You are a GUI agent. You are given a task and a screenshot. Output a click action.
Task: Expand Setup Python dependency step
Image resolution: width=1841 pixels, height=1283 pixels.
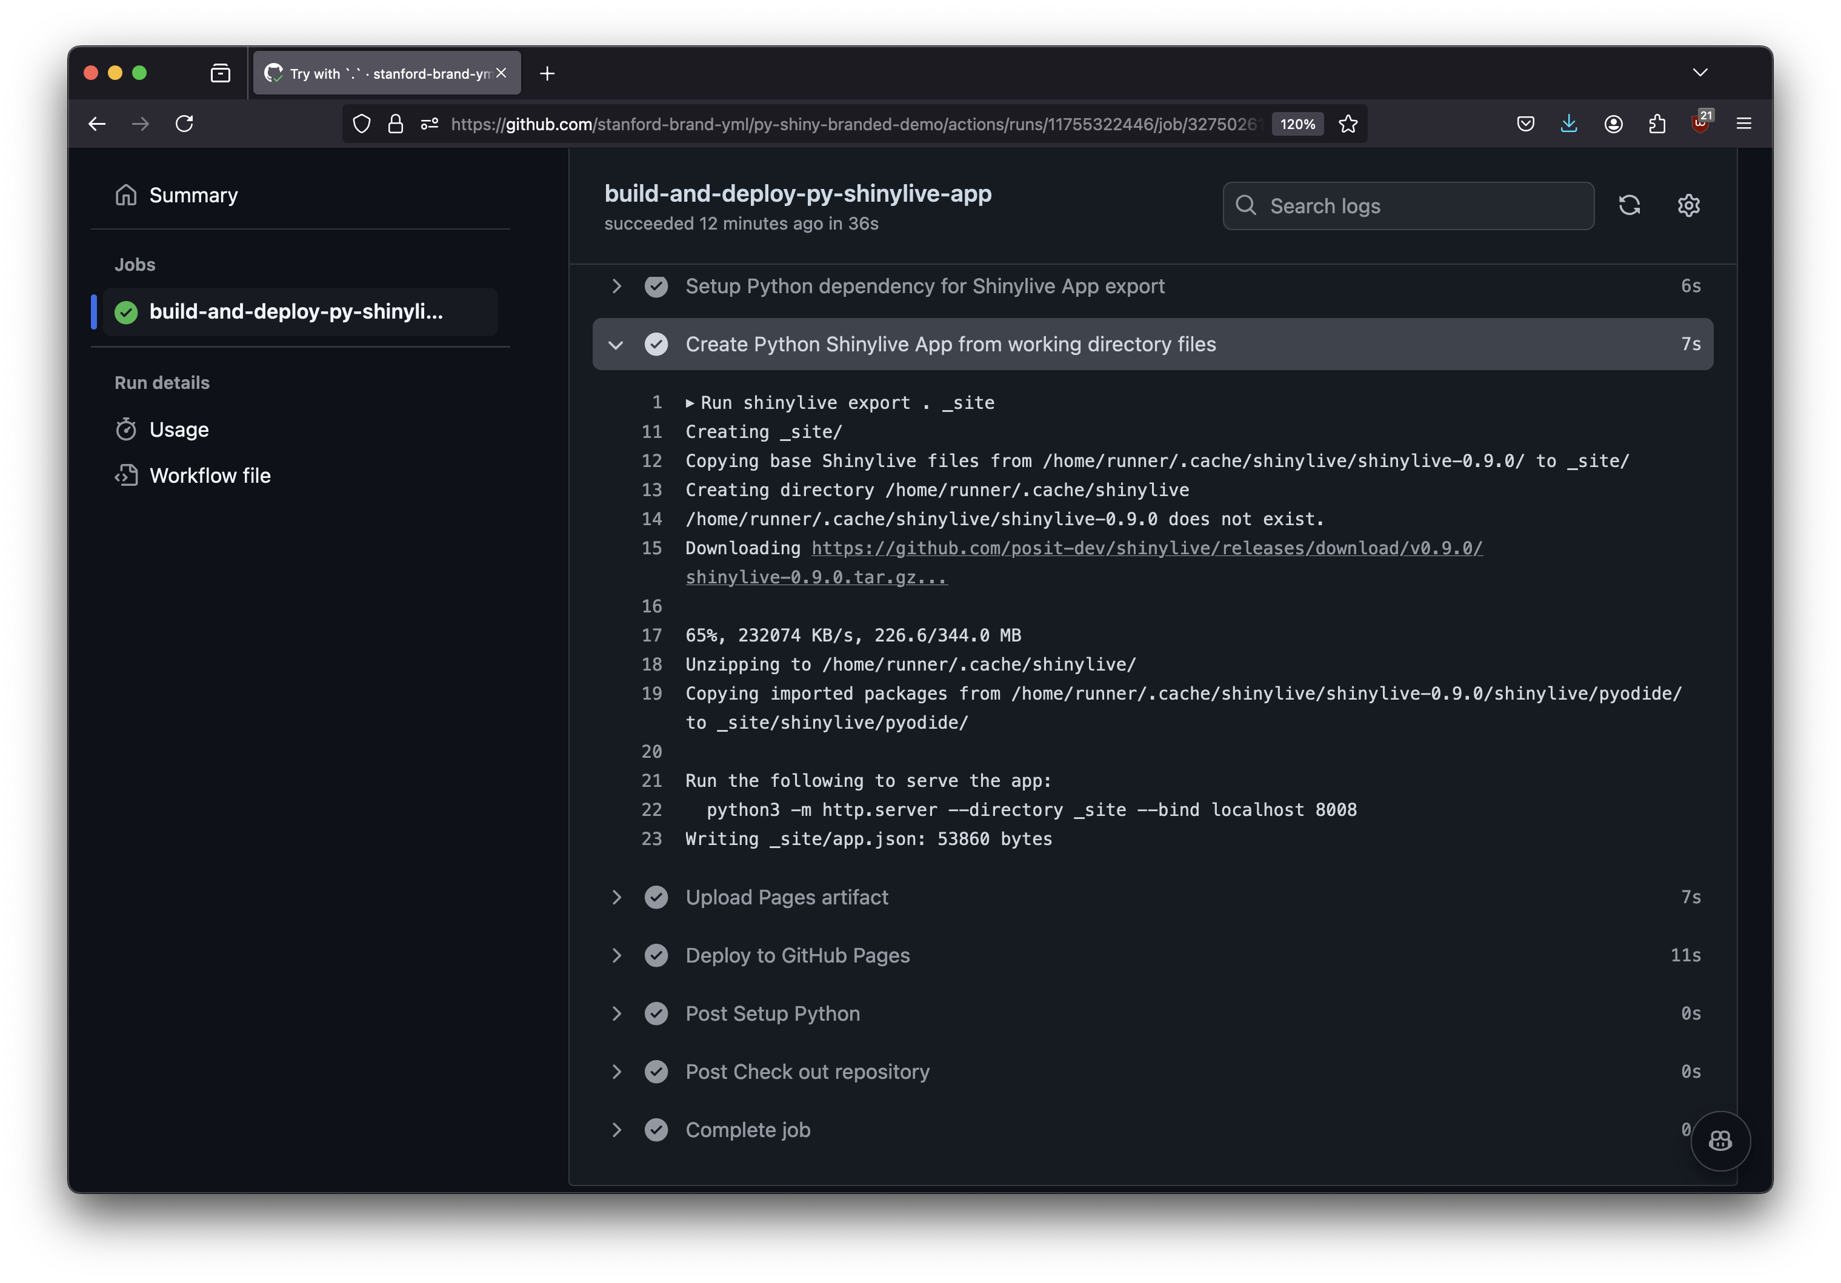click(616, 286)
